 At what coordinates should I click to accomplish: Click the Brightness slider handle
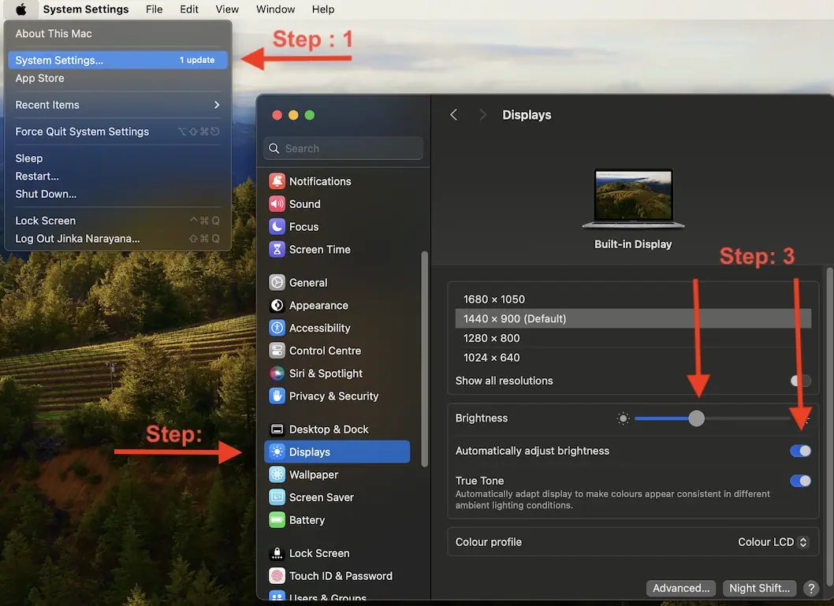pos(696,418)
